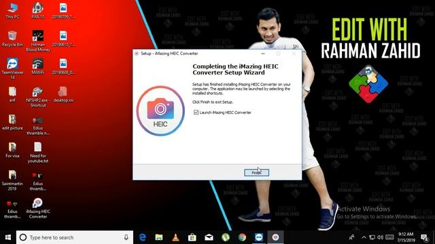Minimize the Setup wizard window
The width and height of the screenshot is (435, 244).
pyautogui.click(x=263, y=54)
